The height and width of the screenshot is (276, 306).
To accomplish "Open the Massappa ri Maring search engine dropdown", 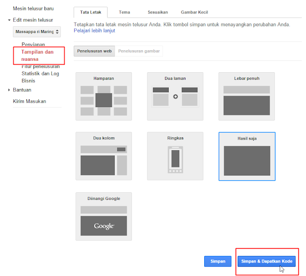I will (37, 32).
